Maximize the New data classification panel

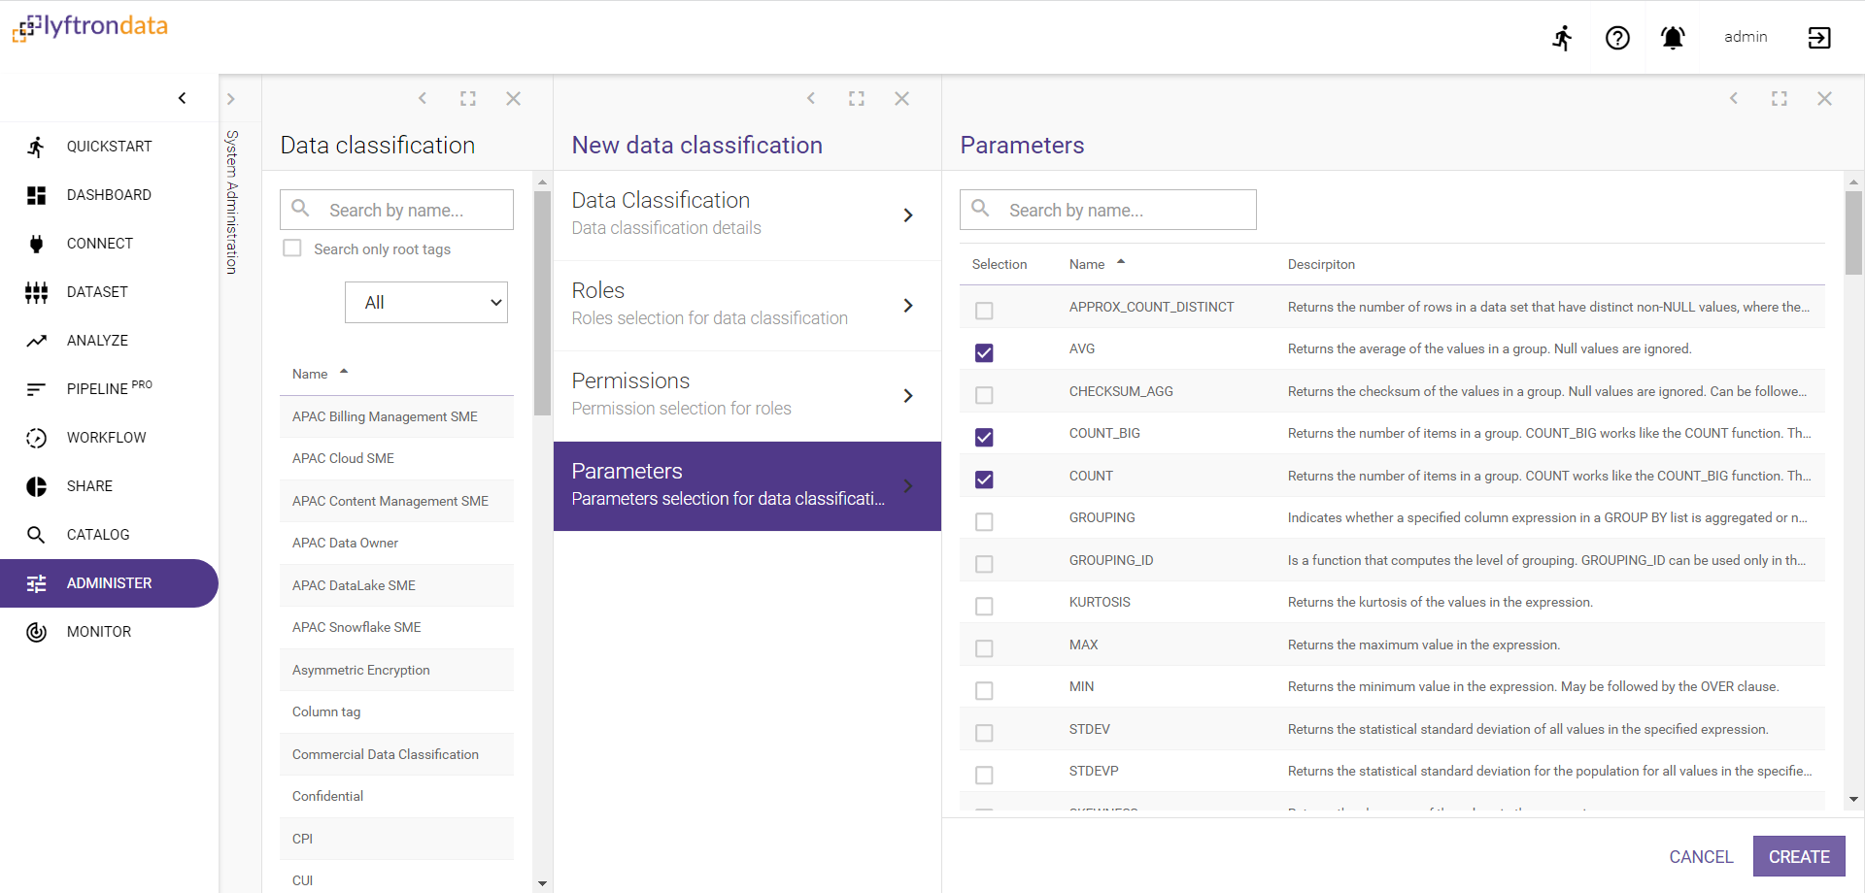857,98
